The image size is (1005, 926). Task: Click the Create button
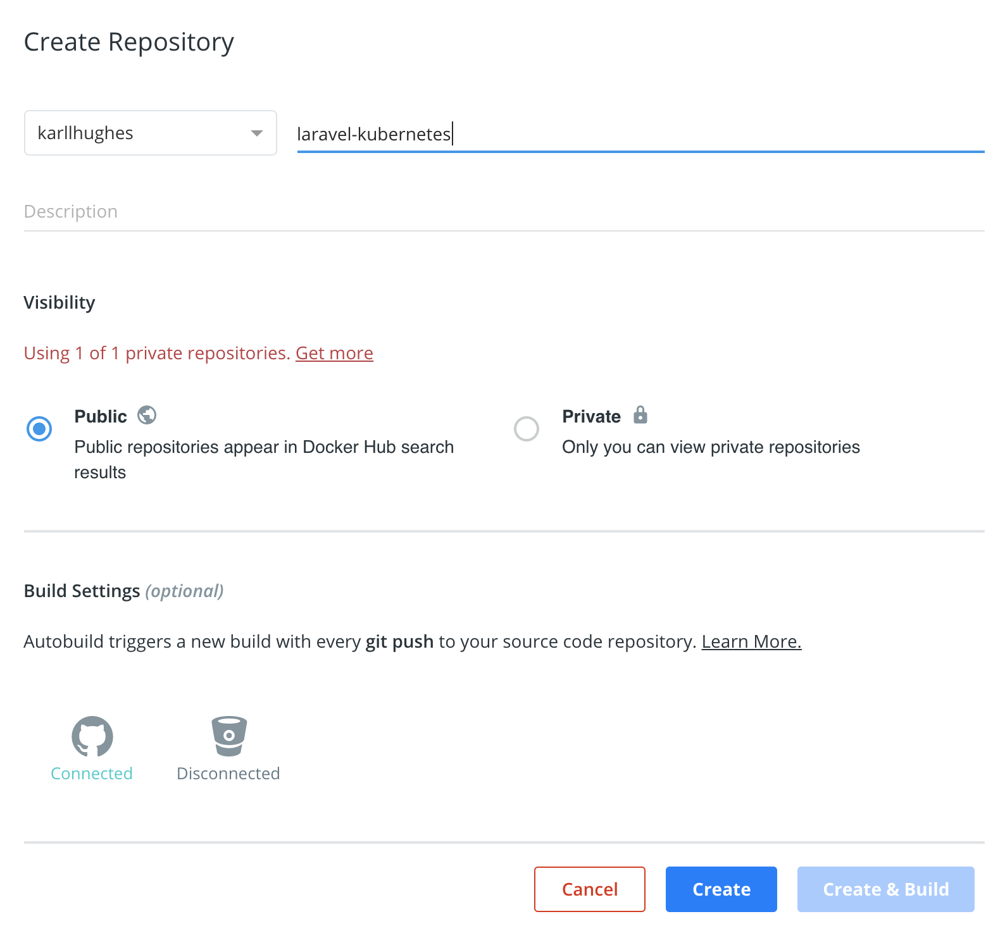click(x=721, y=889)
